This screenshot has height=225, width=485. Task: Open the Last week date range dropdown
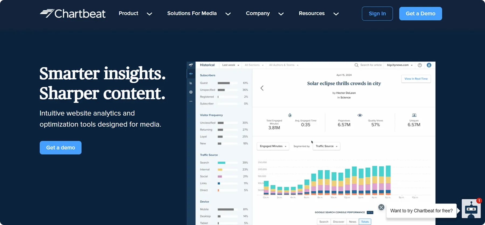[x=231, y=65]
